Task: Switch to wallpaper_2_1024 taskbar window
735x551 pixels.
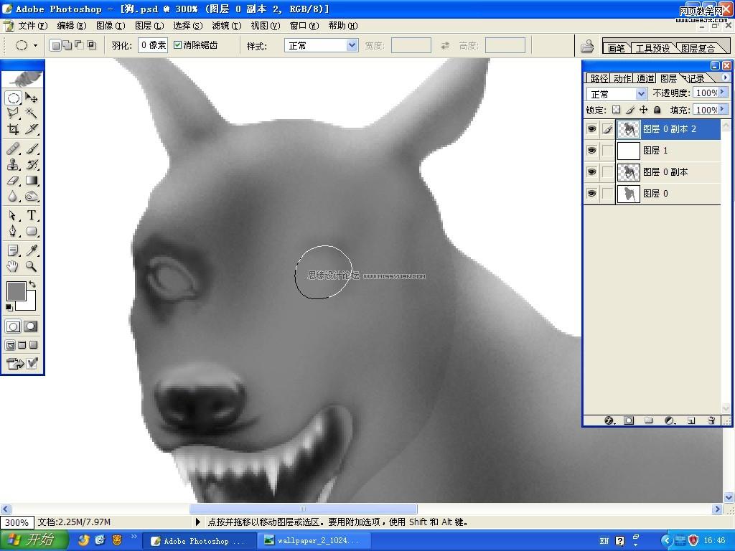Action: (313, 540)
